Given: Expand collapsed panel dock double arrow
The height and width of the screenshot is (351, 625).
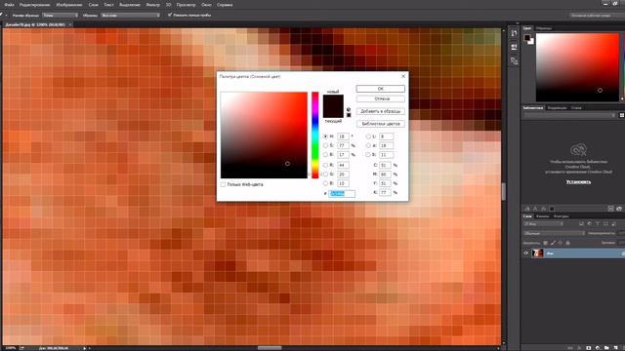Looking at the screenshot, I should click(517, 23).
